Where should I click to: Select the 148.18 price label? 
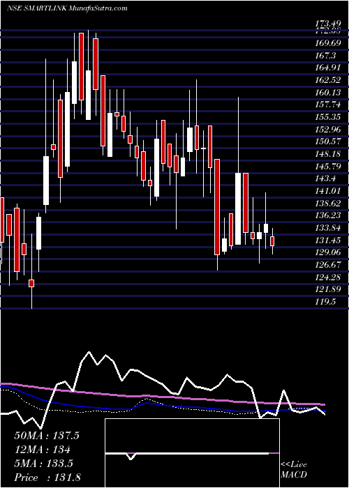click(328, 154)
